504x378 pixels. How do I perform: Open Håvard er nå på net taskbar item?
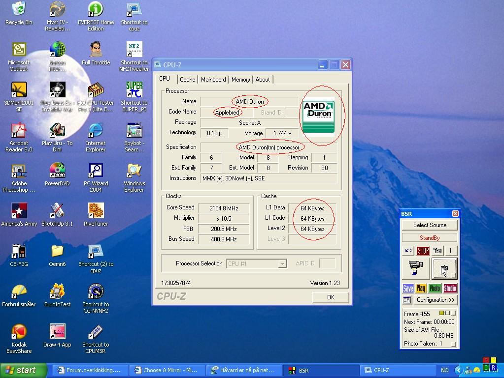pos(243,371)
